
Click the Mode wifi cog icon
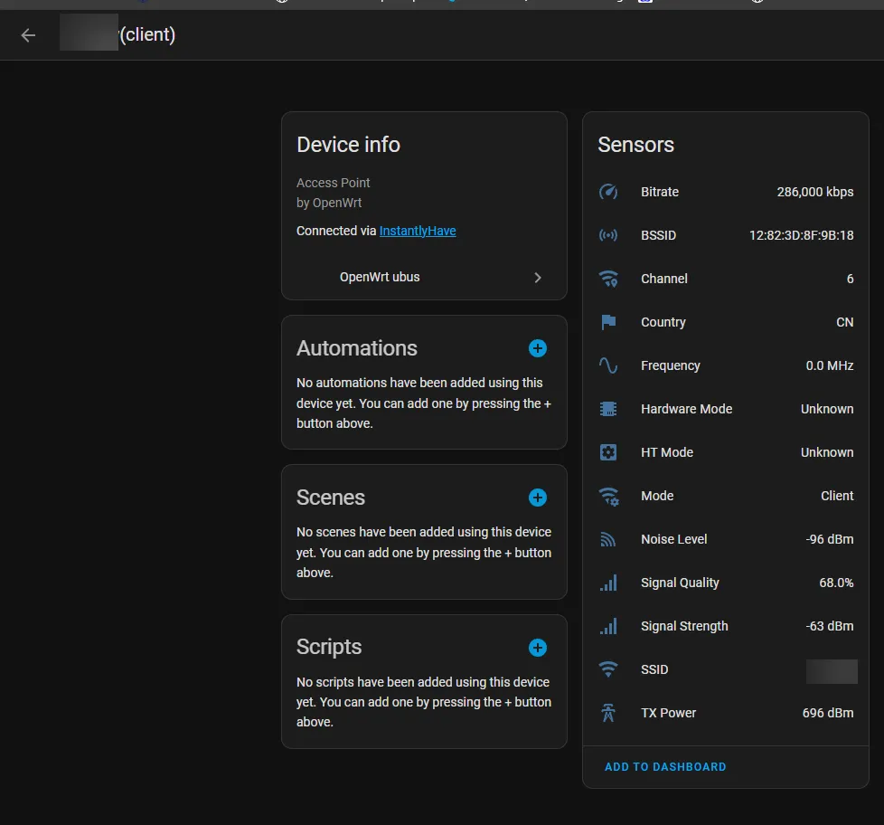608,496
